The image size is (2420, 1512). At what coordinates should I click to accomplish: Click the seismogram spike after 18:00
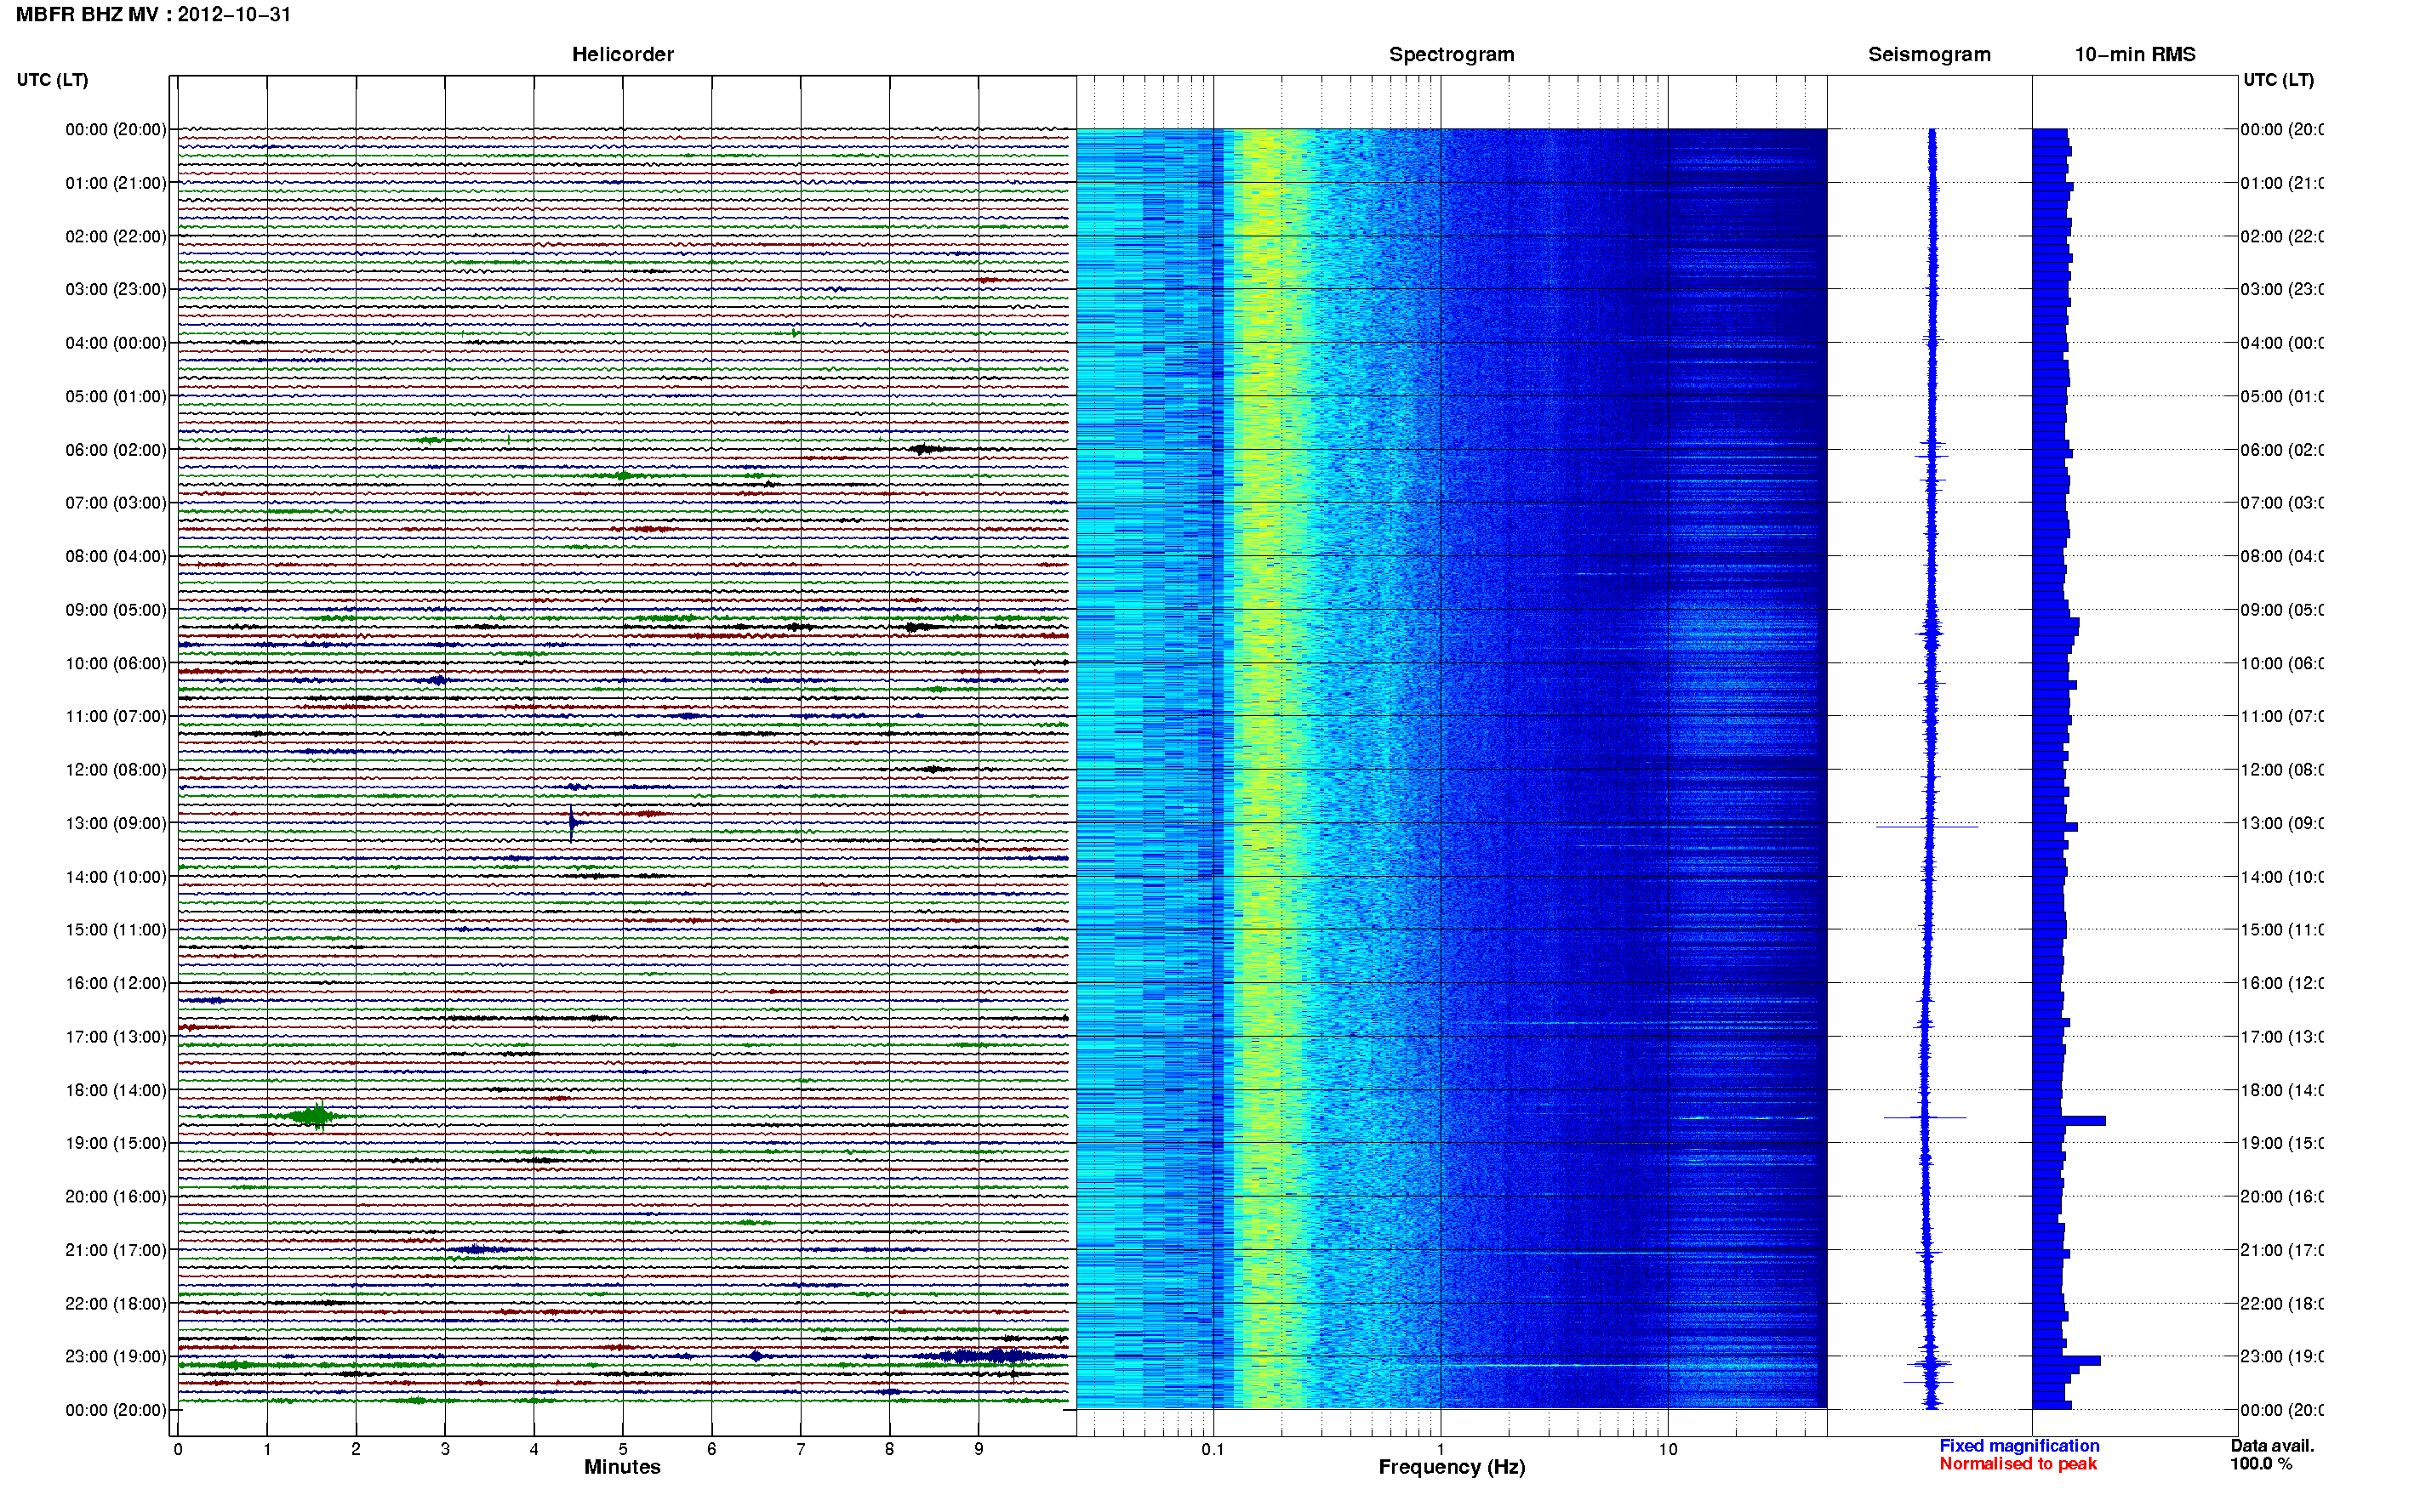pyautogui.click(x=1925, y=1117)
